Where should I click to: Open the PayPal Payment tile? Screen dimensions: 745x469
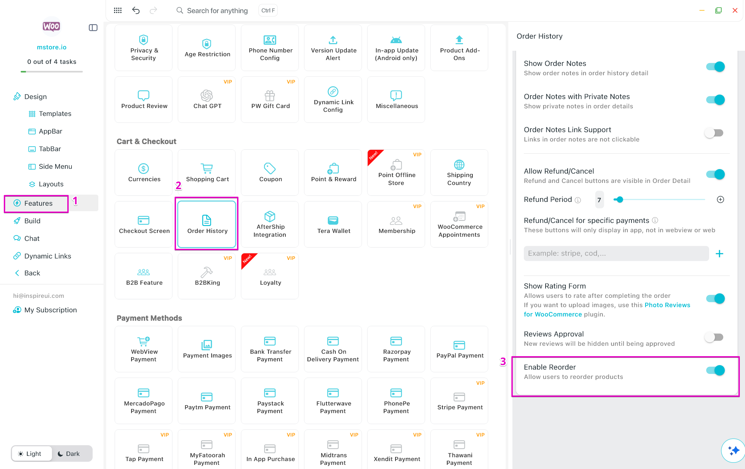click(x=459, y=349)
